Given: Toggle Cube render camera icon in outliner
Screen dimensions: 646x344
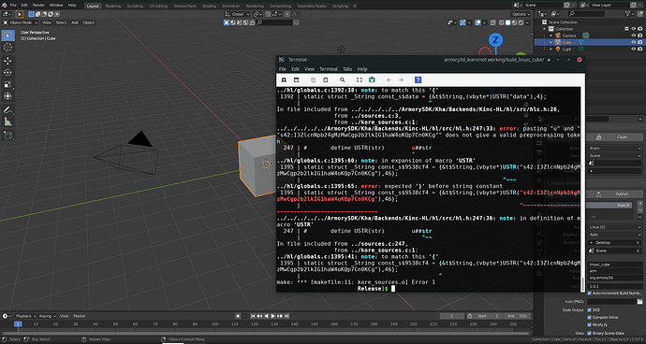Looking at the screenshot, I should 640,42.
